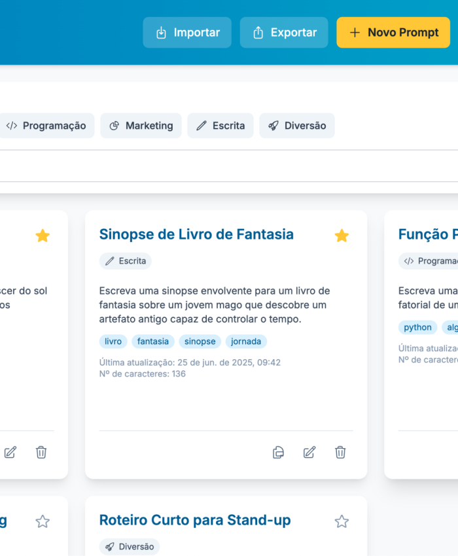Image resolution: width=458 pixels, height=556 pixels.
Task: Unfavorite Sinopse de Livro de Fantasia star
Action: [342, 235]
